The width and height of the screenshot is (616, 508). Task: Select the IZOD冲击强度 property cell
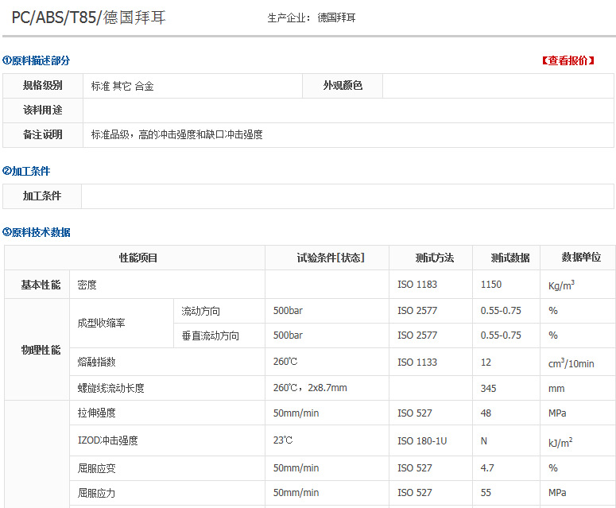(108, 440)
